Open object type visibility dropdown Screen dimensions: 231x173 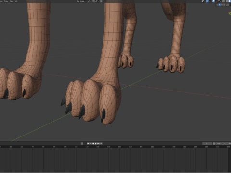click(203, 1)
